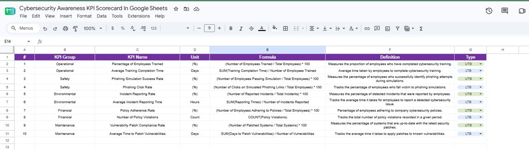Open the functions sigma icon
The image size is (529, 150).
421,28
